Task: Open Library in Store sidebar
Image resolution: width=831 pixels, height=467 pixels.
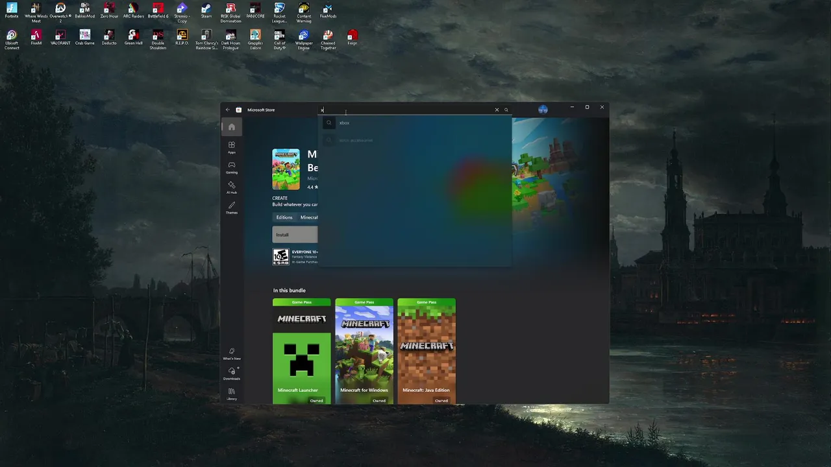Action: click(x=232, y=394)
